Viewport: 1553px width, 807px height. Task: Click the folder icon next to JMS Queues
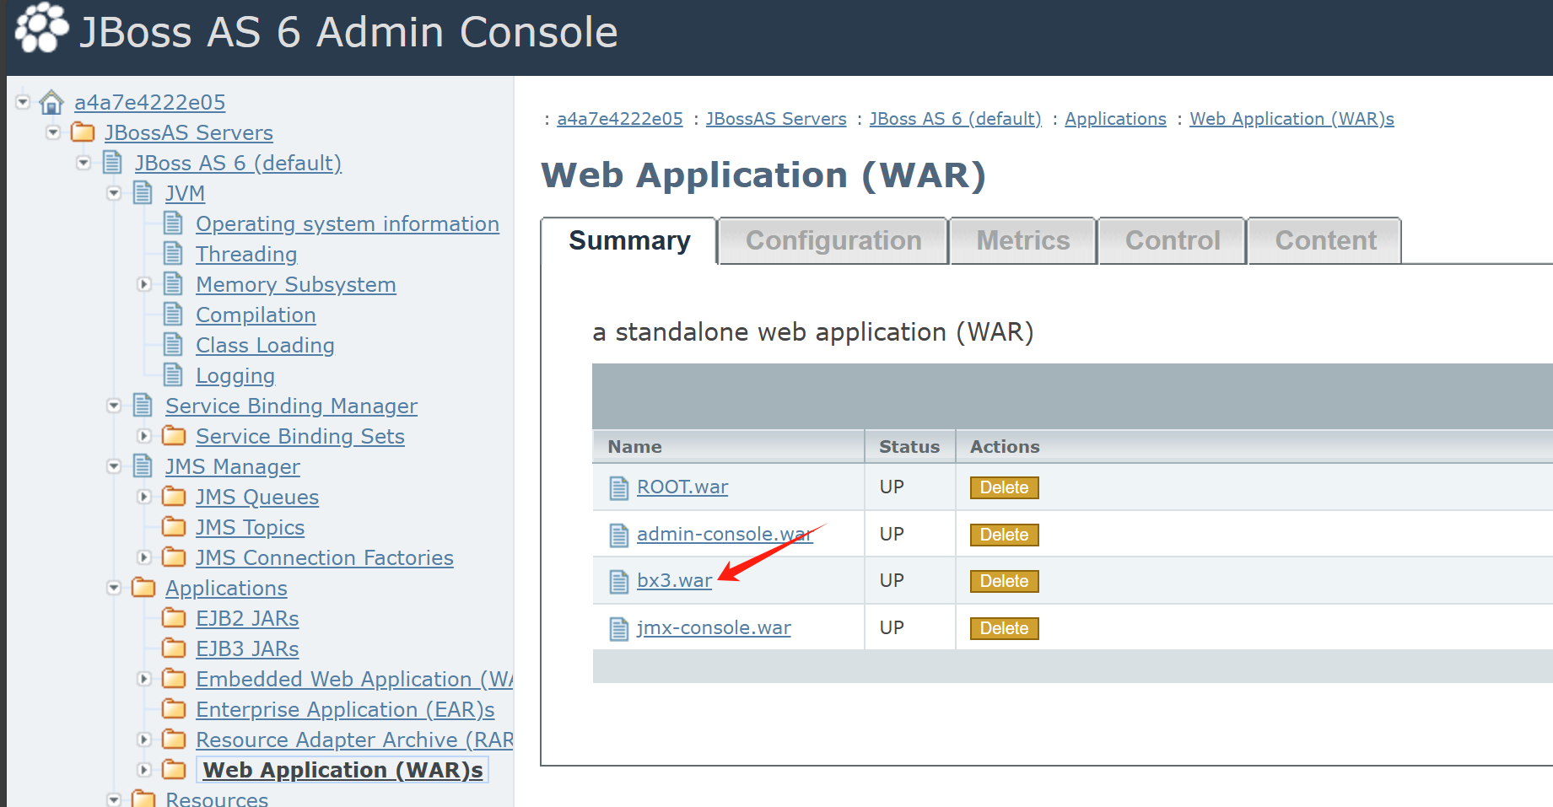point(174,497)
